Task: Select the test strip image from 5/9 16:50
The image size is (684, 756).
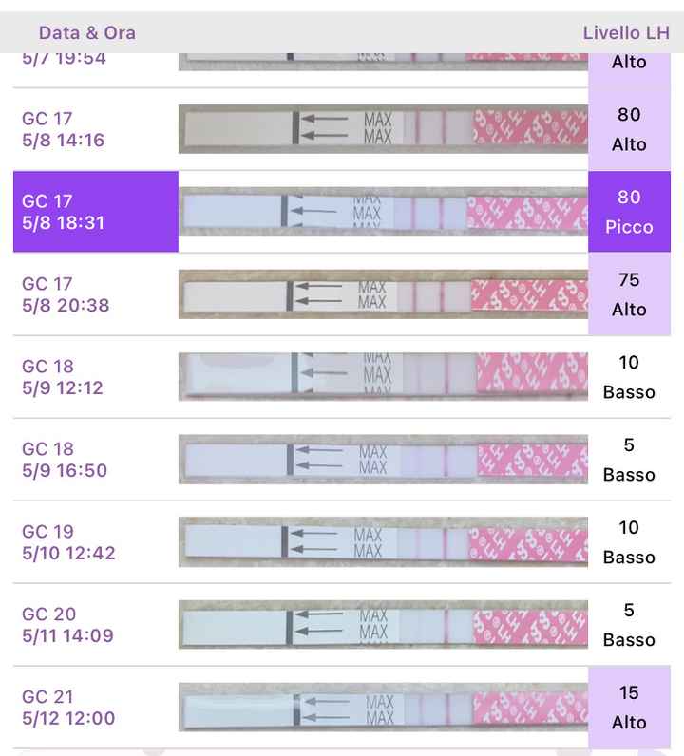Action: [383, 460]
